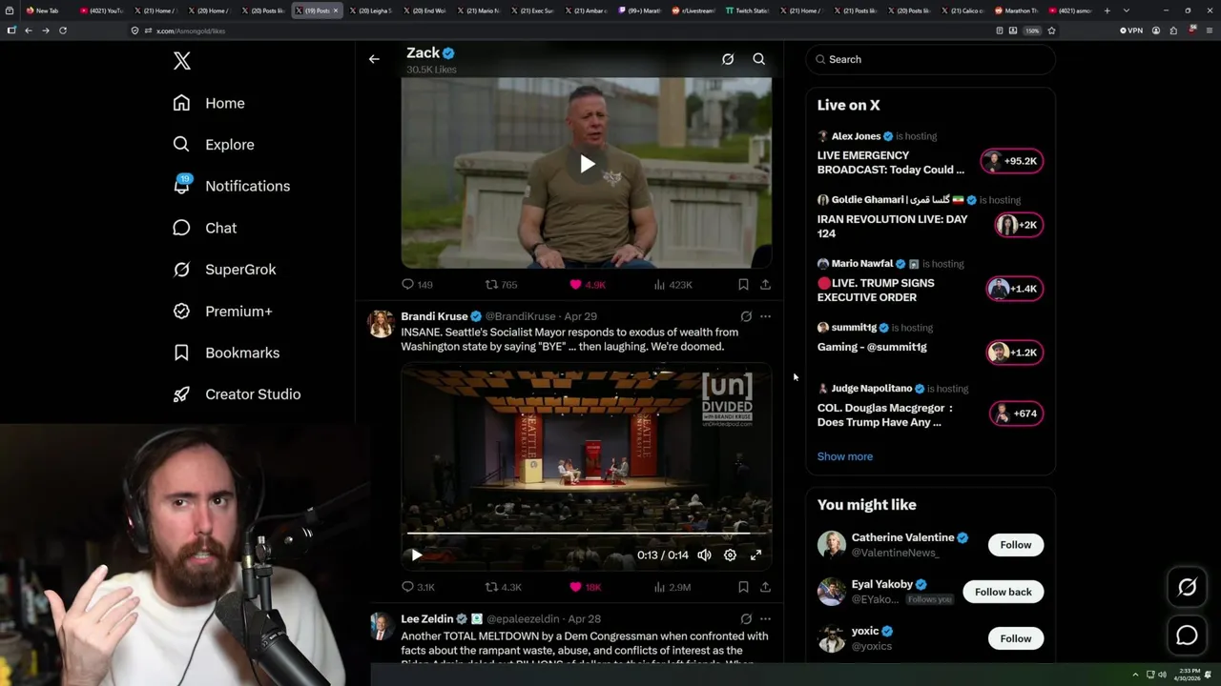Switch to the Twitch Status browser tab
Viewport: 1221px width, 686px height.
(x=747, y=10)
